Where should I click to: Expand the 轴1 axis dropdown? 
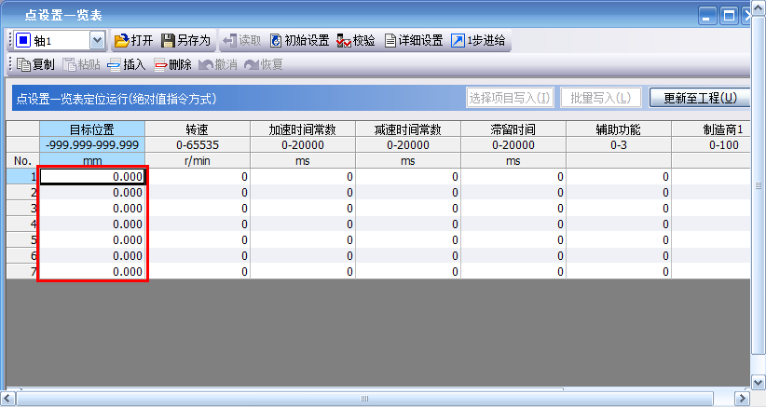pos(98,41)
